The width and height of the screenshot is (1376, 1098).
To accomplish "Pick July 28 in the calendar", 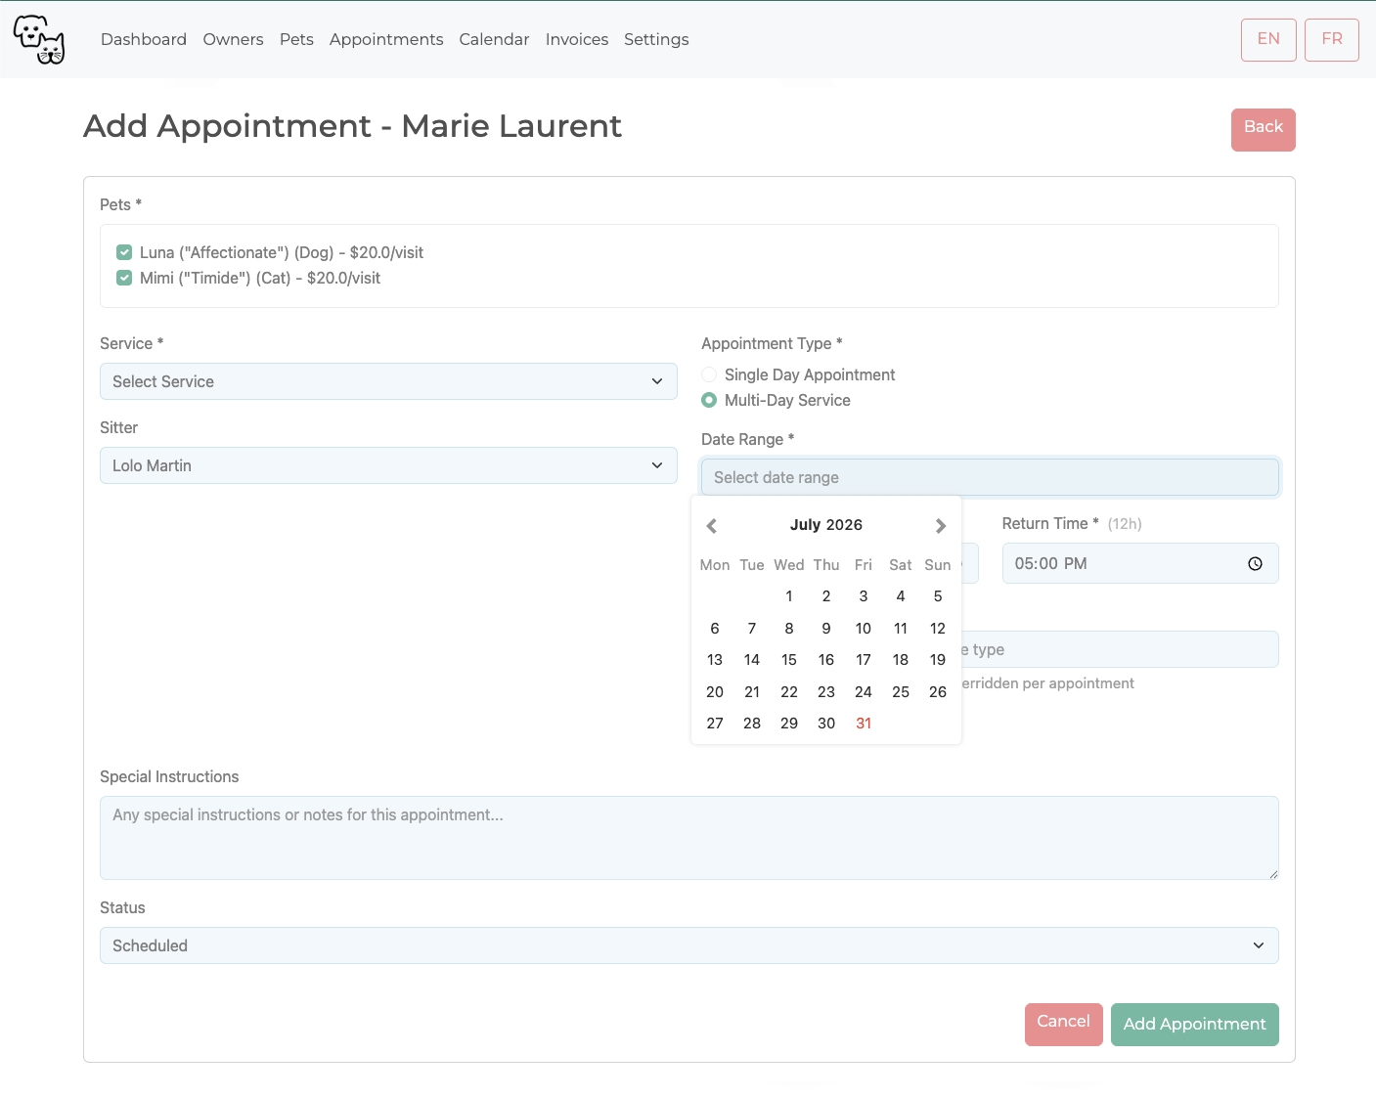I will click(752, 724).
